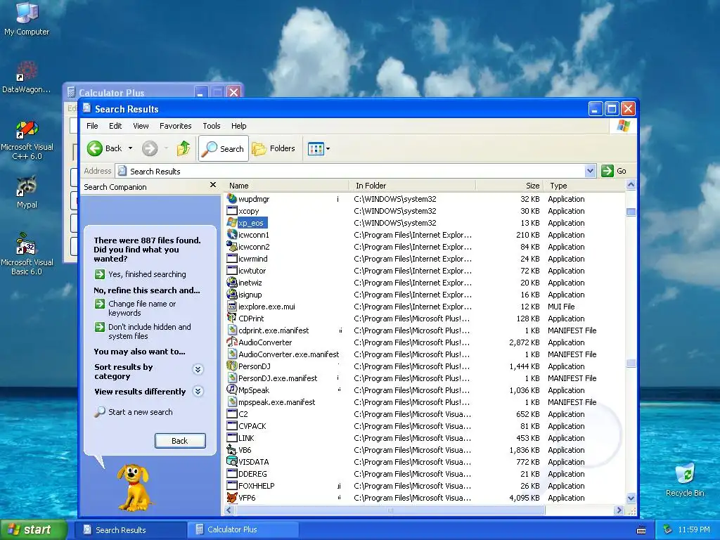Open the Address bar dropdown arrow

point(591,171)
